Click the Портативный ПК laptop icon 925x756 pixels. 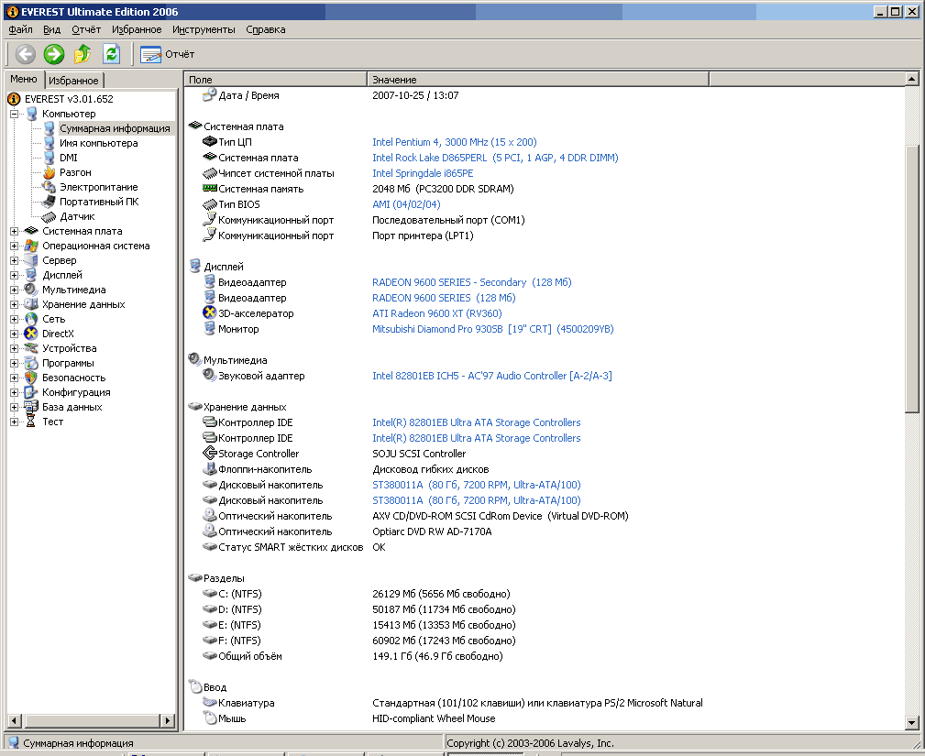pos(50,202)
